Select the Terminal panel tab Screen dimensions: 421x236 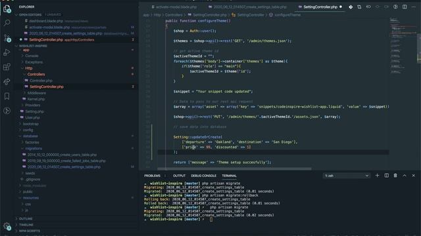point(229,176)
